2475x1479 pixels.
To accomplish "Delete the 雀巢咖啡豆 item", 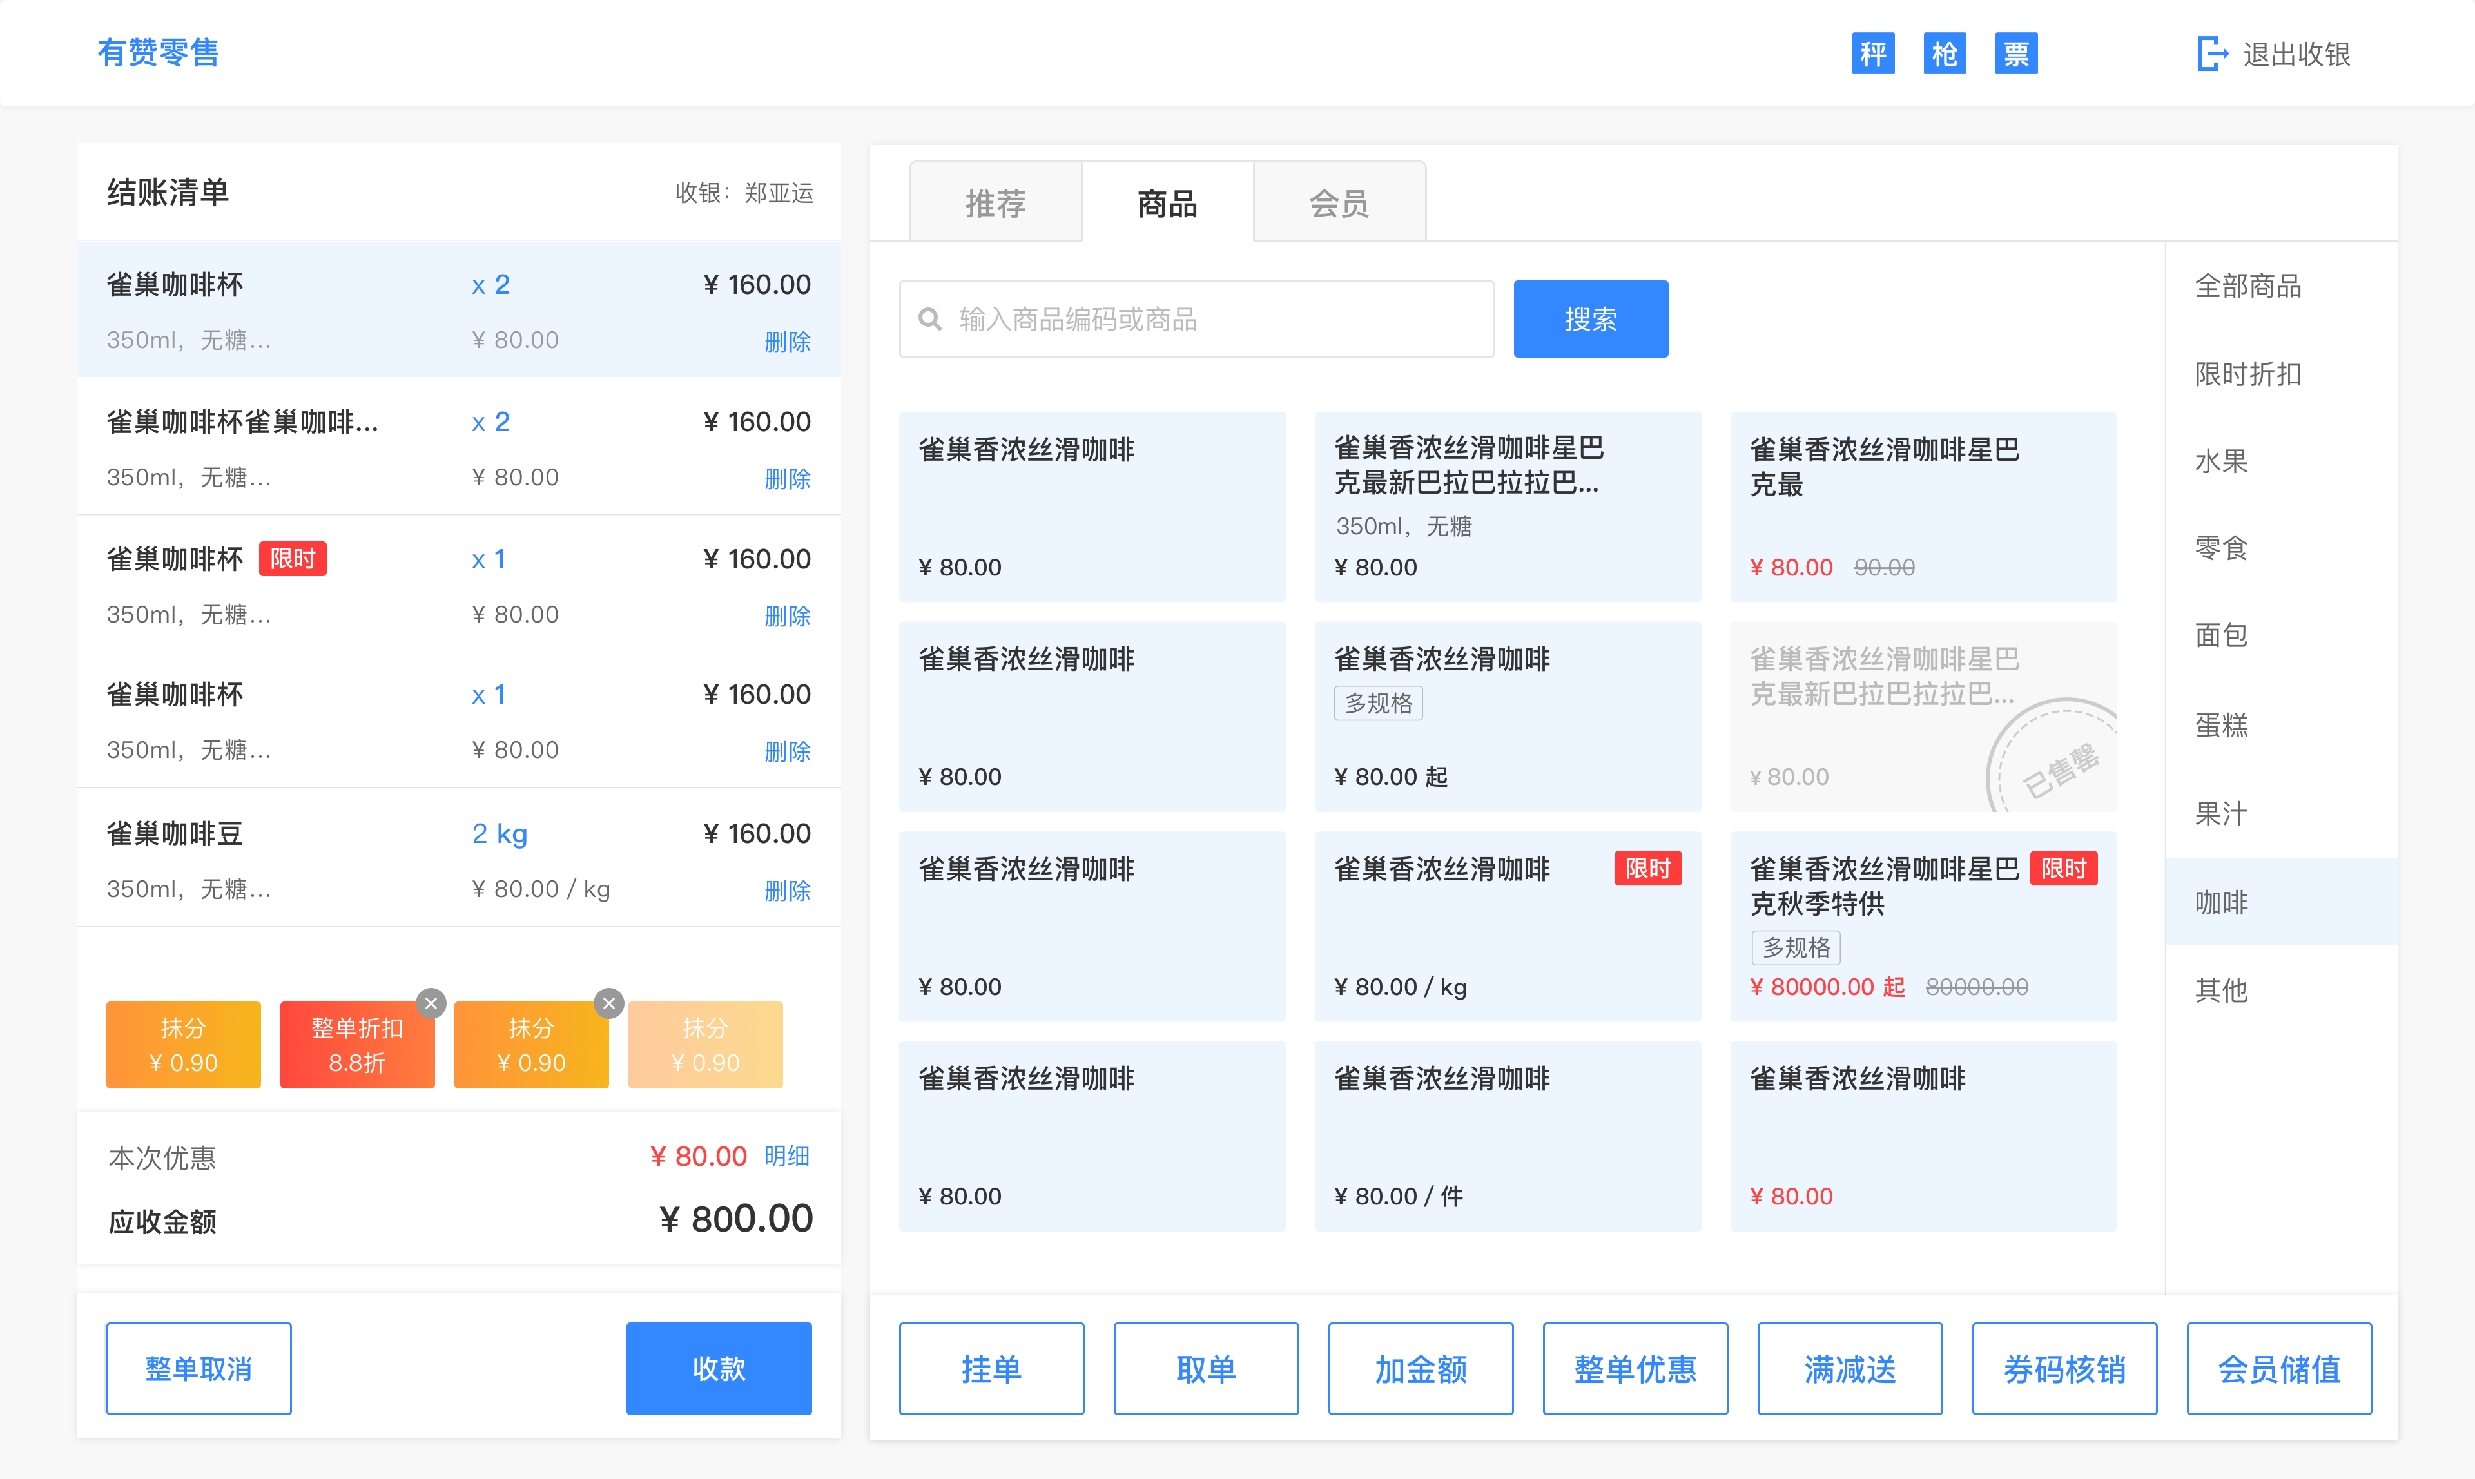I will (x=786, y=890).
